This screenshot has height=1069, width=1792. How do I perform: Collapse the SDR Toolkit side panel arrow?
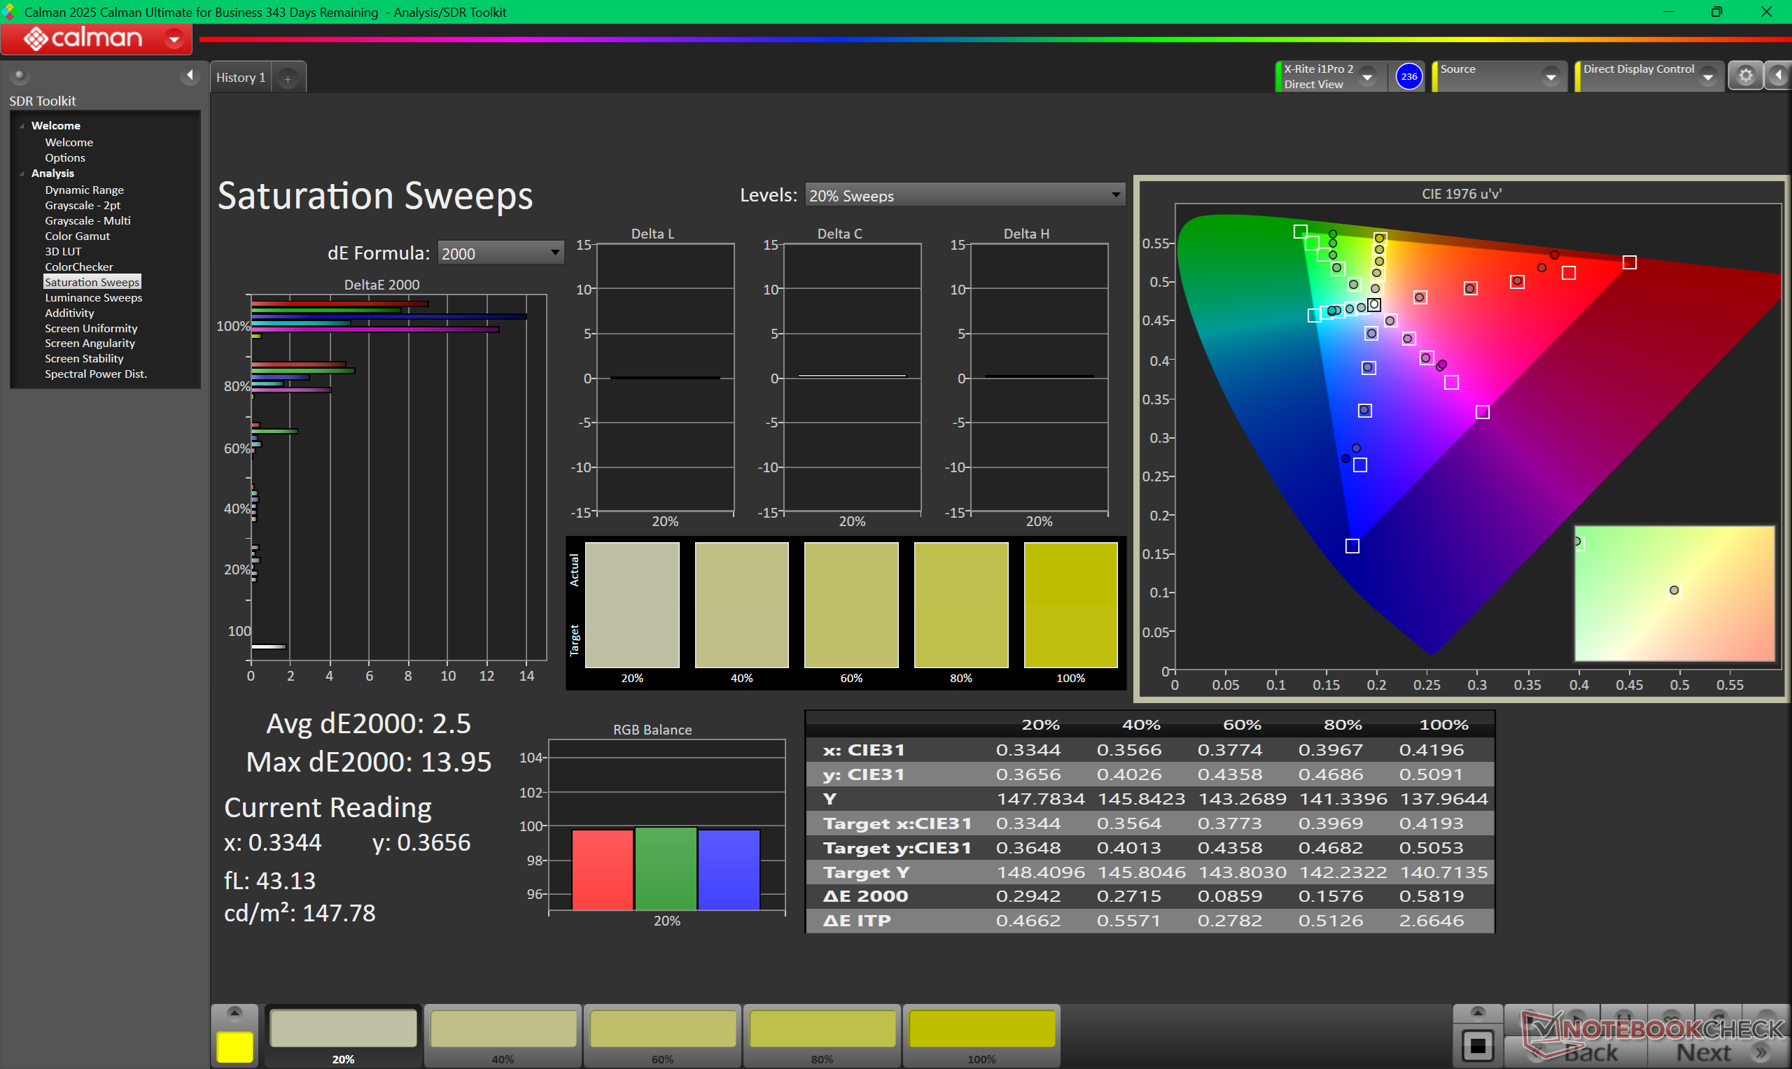(190, 75)
